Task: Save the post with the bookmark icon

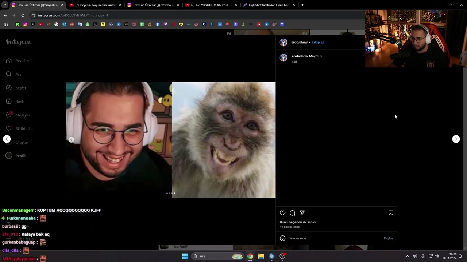Action: [x=391, y=213]
